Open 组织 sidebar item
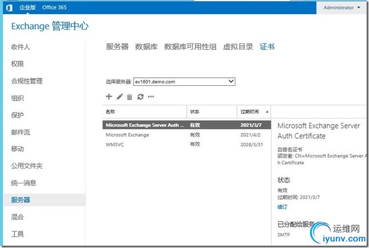 coord(17,98)
